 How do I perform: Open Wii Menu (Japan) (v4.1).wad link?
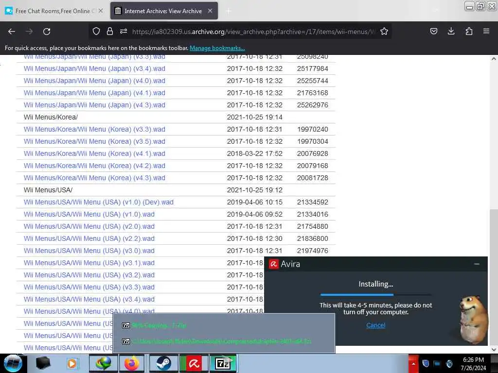tap(94, 93)
